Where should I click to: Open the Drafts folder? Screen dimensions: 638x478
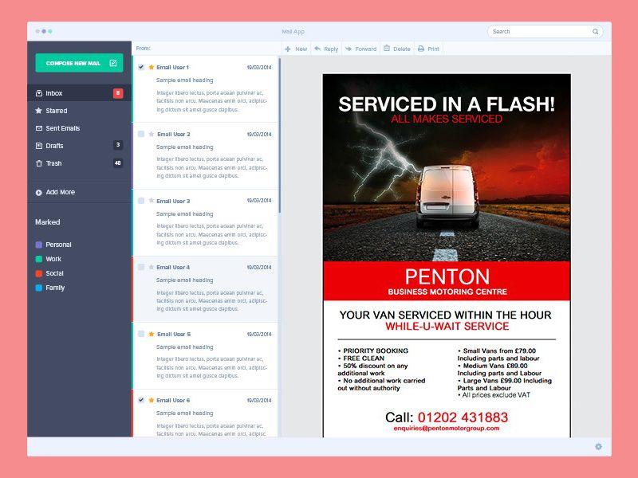(x=79, y=146)
